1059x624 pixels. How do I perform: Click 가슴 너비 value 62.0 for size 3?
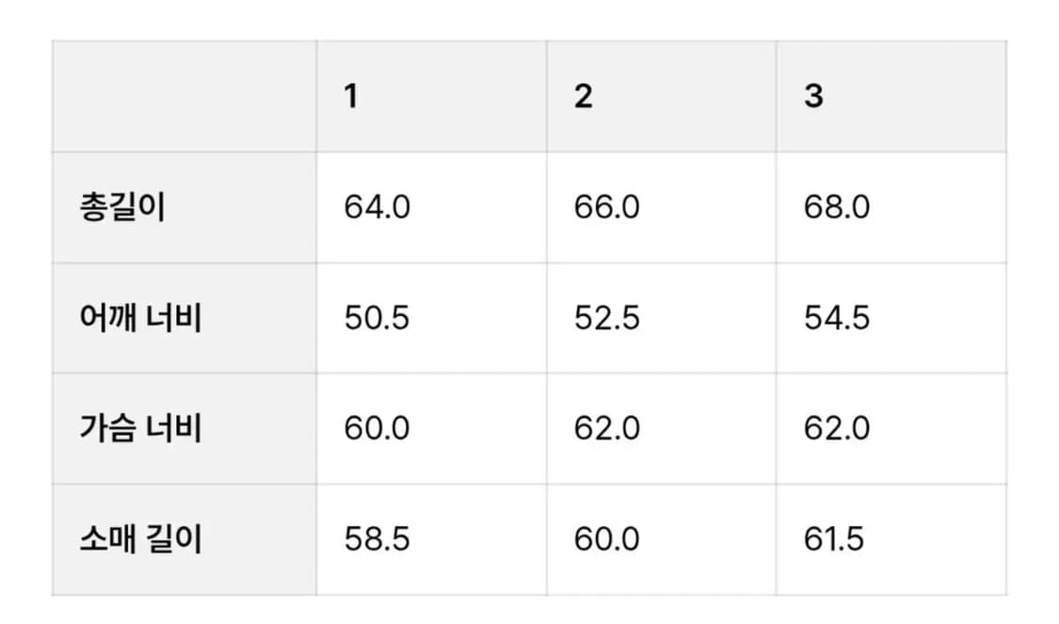[x=837, y=429]
